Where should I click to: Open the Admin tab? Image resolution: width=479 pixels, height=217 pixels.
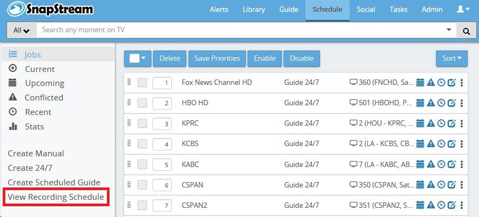click(432, 10)
